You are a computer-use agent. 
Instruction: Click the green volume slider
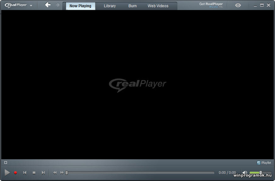(x=255, y=173)
